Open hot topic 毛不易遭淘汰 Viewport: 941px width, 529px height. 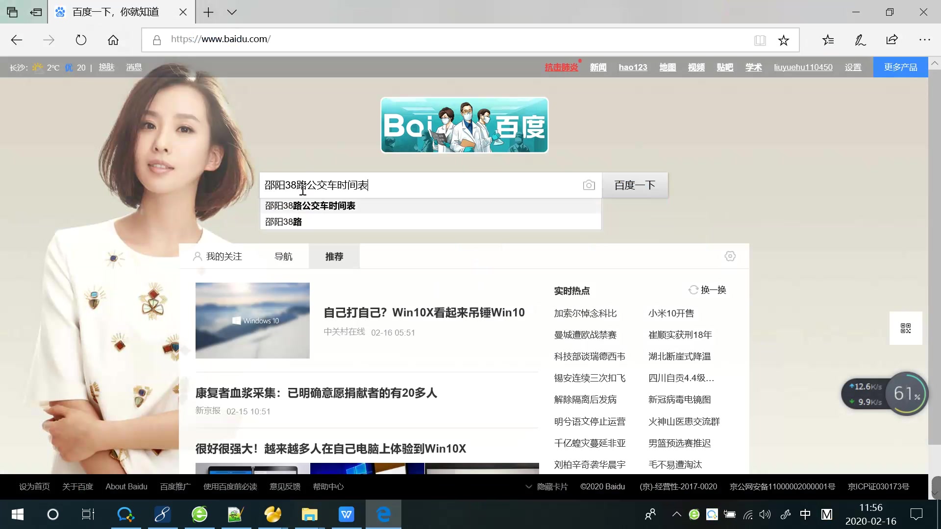(x=675, y=464)
